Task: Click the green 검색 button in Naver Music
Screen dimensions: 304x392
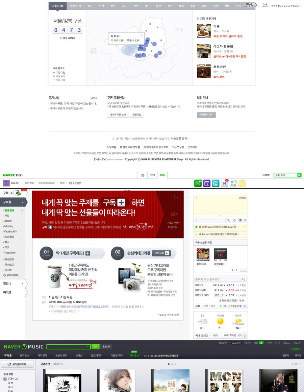Action: click(x=95, y=347)
